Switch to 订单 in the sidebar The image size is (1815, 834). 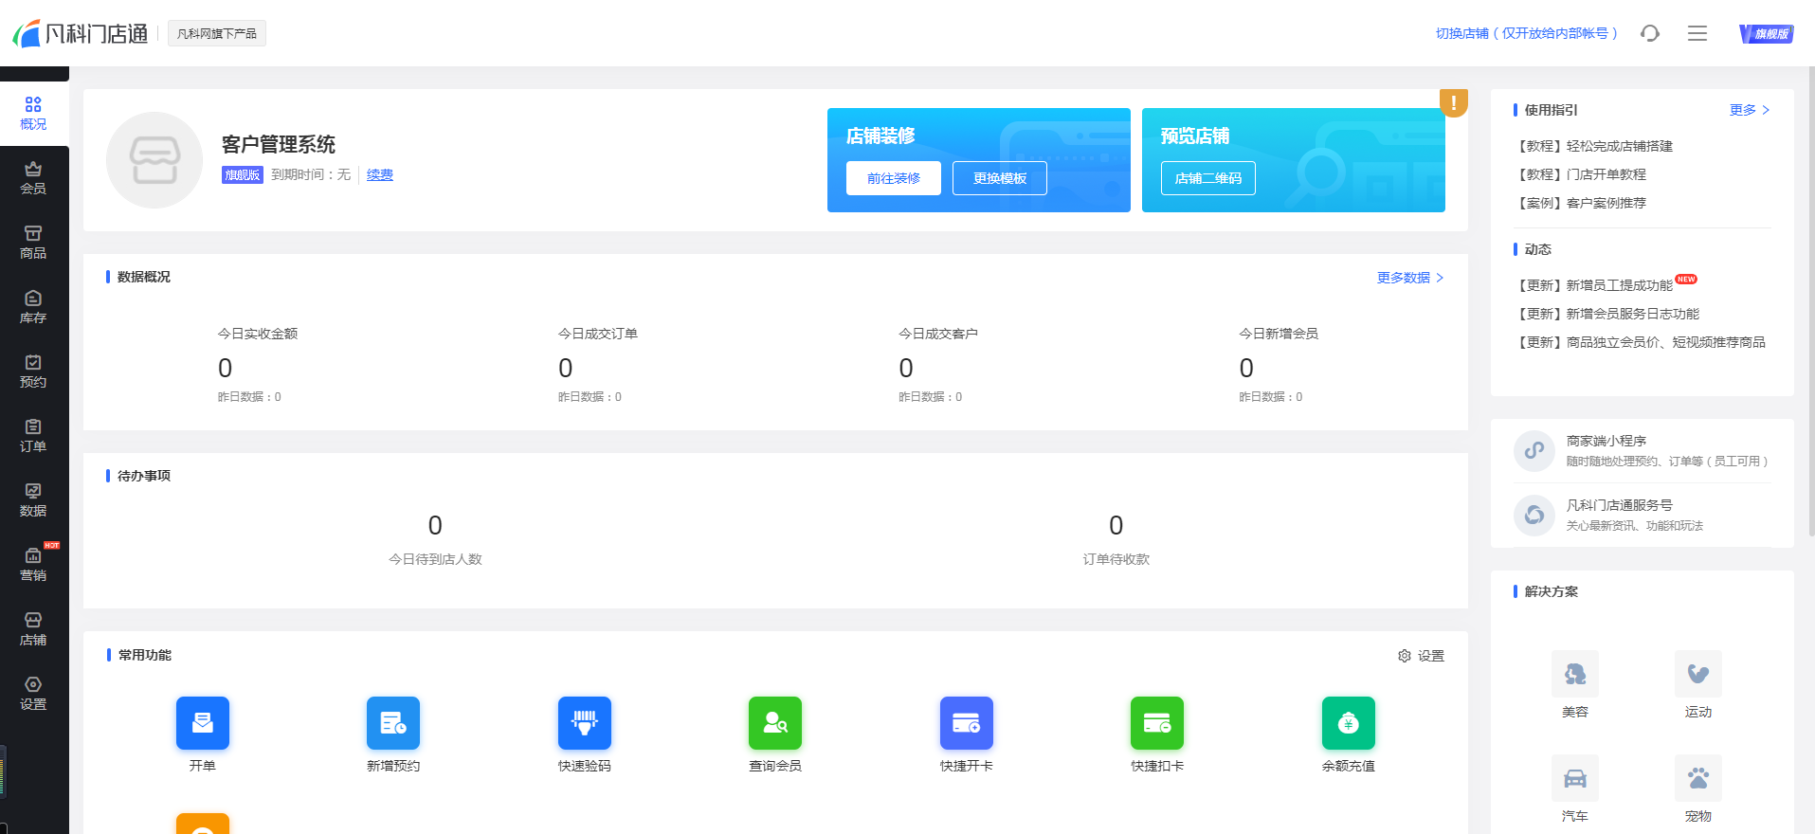point(33,436)
